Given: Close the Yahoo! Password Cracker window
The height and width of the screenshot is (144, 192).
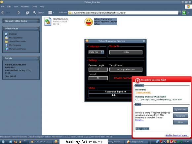Looking at the screenshot, I should pos(144,41).
